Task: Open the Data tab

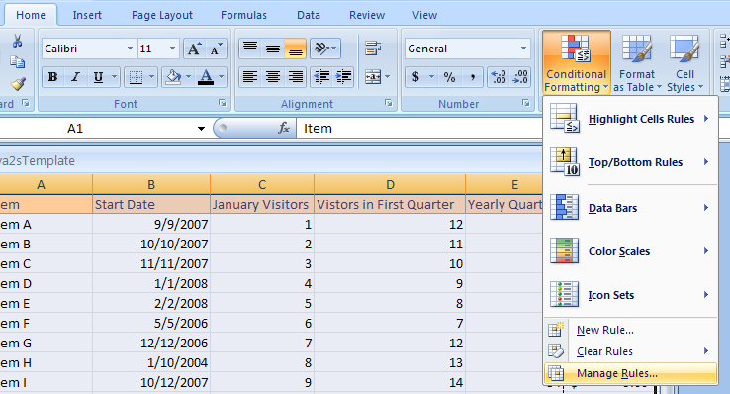Action: pos(309,15)
